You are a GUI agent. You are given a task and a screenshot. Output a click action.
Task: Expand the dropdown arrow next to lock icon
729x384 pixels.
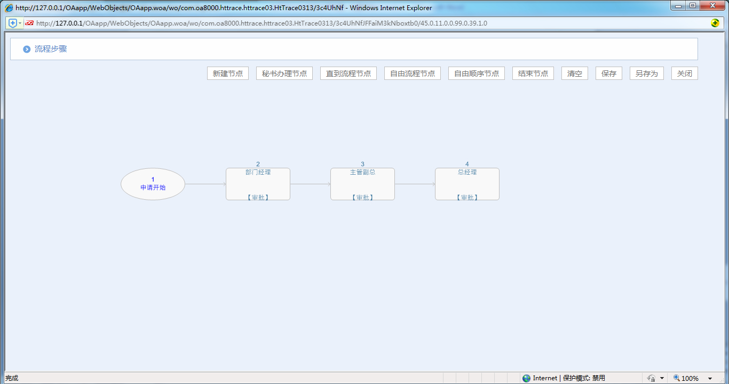[x=662, y=379]
